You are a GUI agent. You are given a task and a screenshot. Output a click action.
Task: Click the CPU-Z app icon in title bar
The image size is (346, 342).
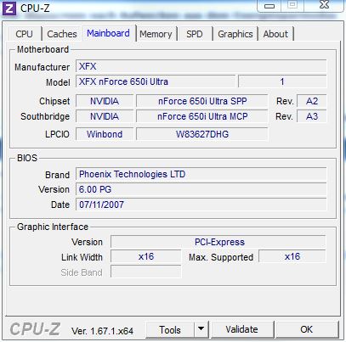9,8
